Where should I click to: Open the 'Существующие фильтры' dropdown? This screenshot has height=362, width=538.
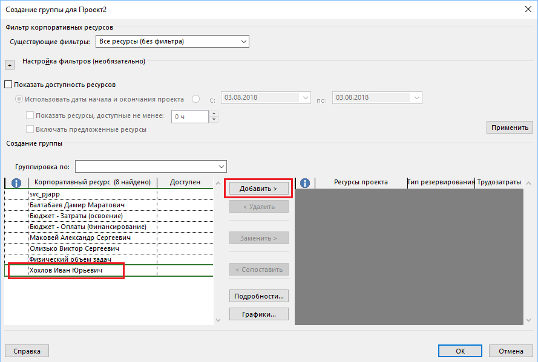coord(172,42)
